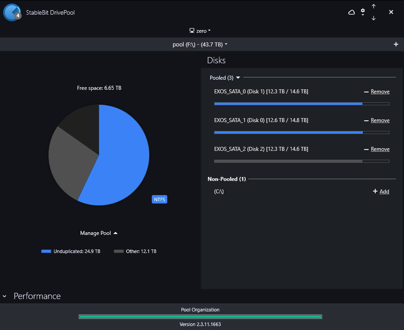
Task: Select the (C:\) non-pooled disk entry
Action: (219, 192)
